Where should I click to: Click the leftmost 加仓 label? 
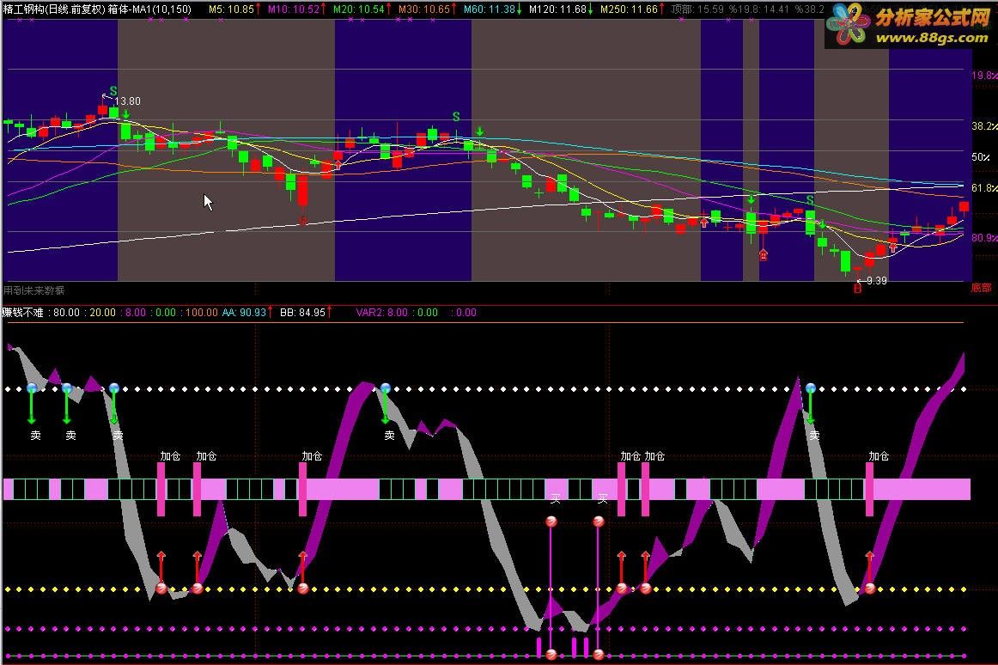click(170, 456)
